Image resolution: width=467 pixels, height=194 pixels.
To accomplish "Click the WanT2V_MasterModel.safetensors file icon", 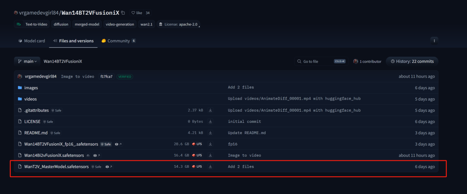I will point(20,167).
